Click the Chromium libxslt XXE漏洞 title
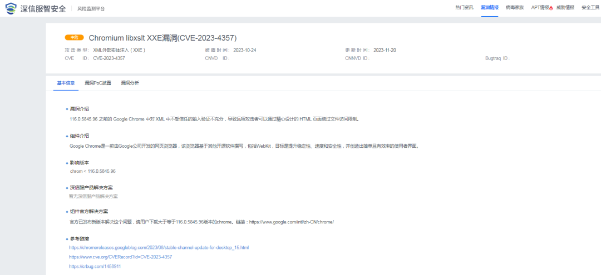This screenshot has height=275, width=601. (163, 38)
